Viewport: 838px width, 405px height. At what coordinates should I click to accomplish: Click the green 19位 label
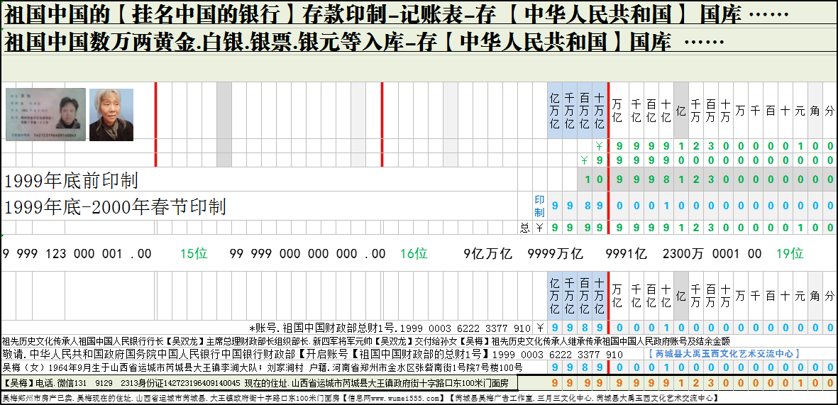[789, 254]
